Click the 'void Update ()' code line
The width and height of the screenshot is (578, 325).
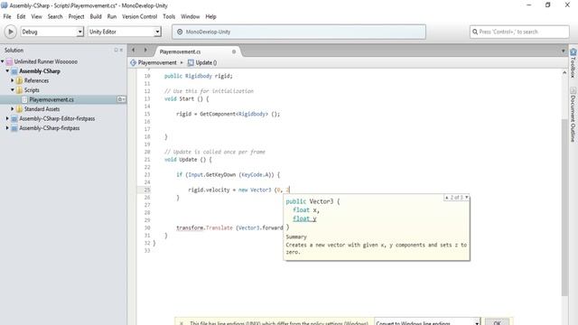(188, 160)
